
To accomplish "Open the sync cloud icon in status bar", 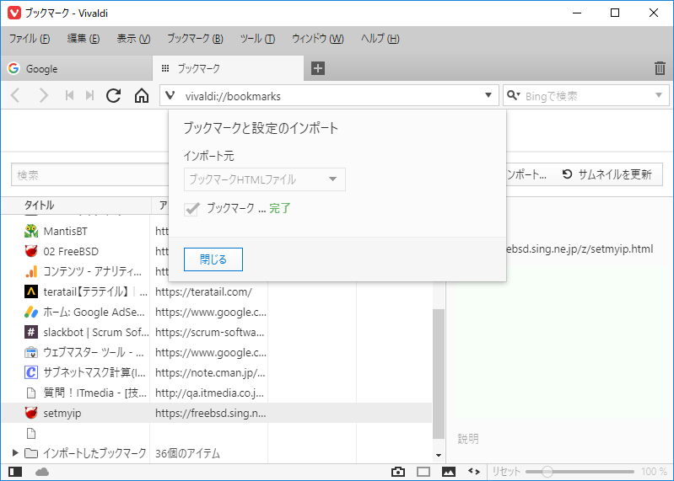I will pos(42,472).
